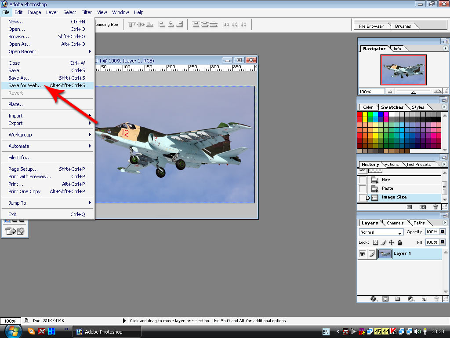Click the delete state trash icon in History panel
The height and width of the screenshot is (338, 450).
tap(435, 207)
